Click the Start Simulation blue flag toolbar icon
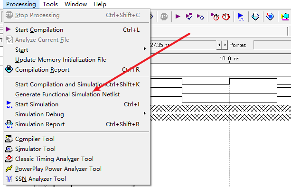Screen dimensions: 291x187 click(241, 17)
